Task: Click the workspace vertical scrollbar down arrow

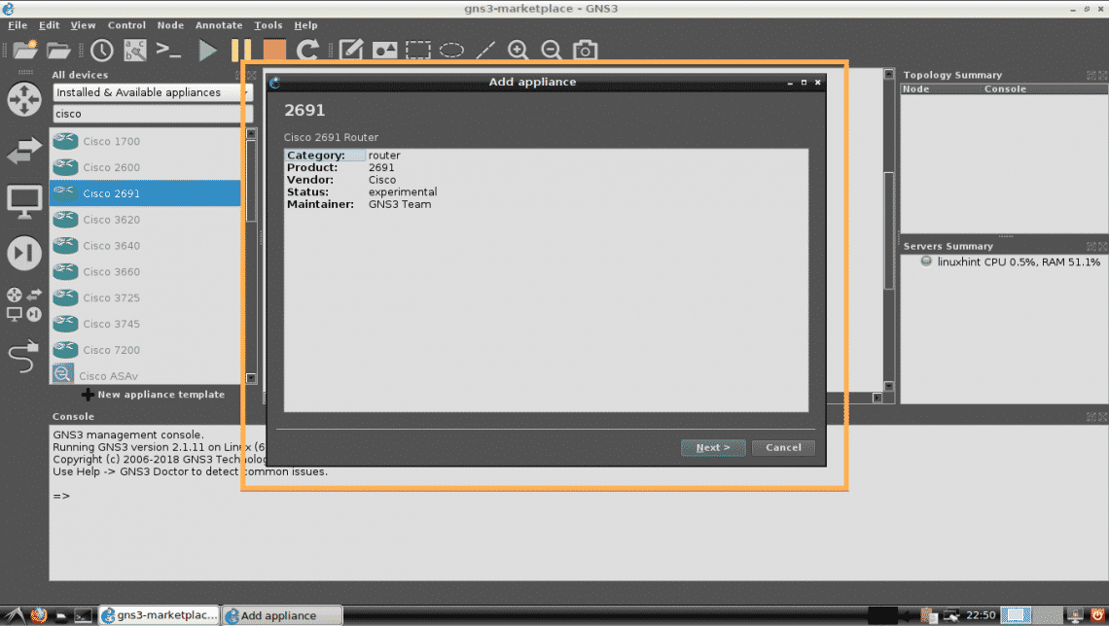Action: pos(889,387)
